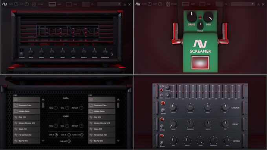Toggle the G-EQ BYPASS switch

pyautogui.click(x=161, y=95)
